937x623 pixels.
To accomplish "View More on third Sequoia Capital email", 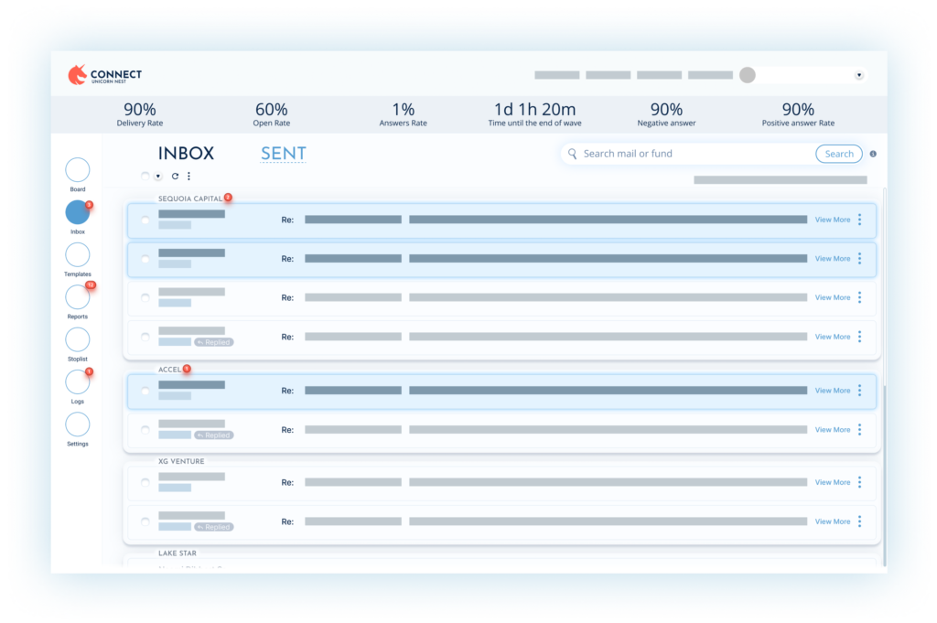I will (x=833, y=297).
